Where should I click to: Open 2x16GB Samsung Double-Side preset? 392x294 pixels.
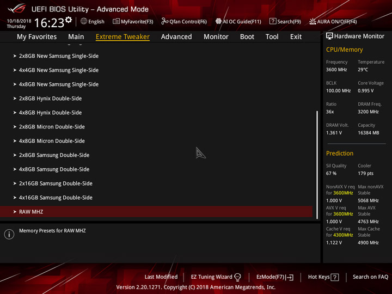pyautogui.click(x=156, y=183)
